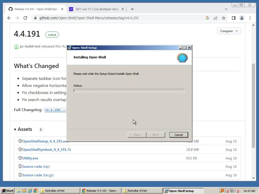Click the page scrollbar thumb

click(253, 106)
